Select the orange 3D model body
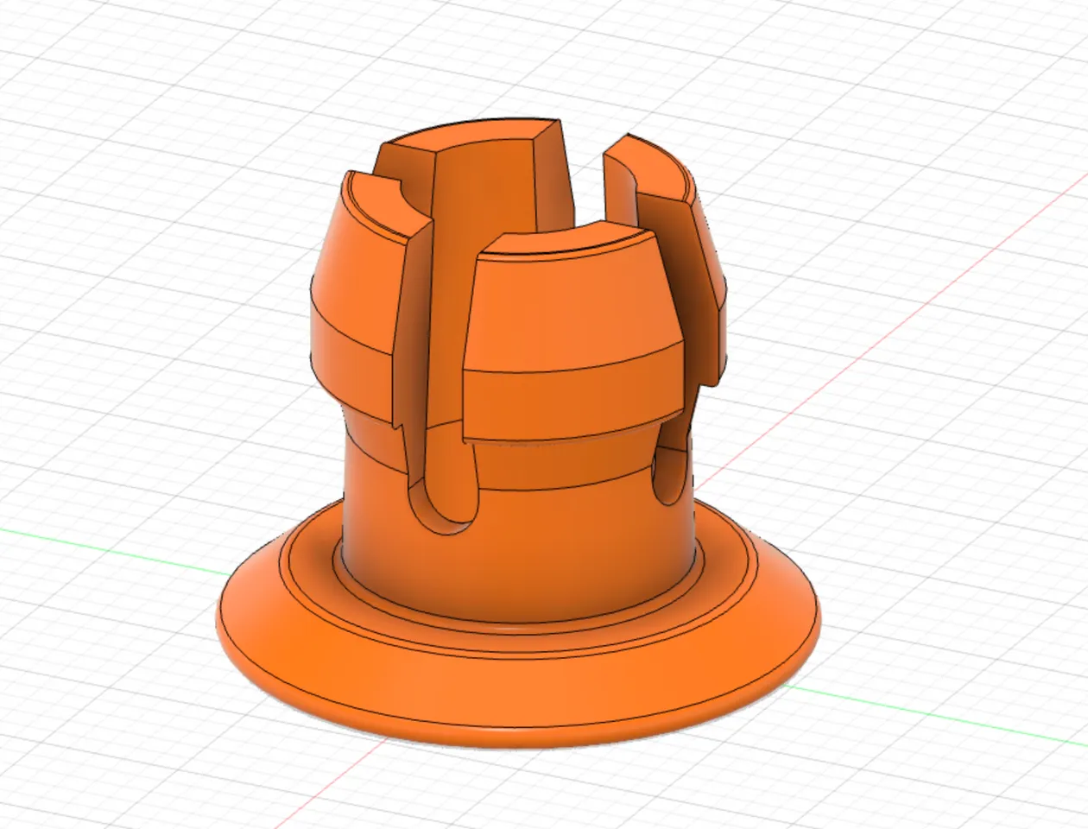1088x829 pixels. click(x=518, y=432)
